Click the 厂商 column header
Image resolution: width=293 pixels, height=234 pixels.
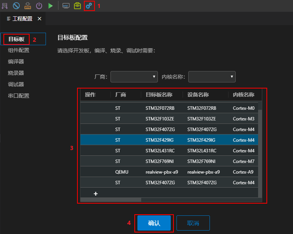(x=121, y=95)
